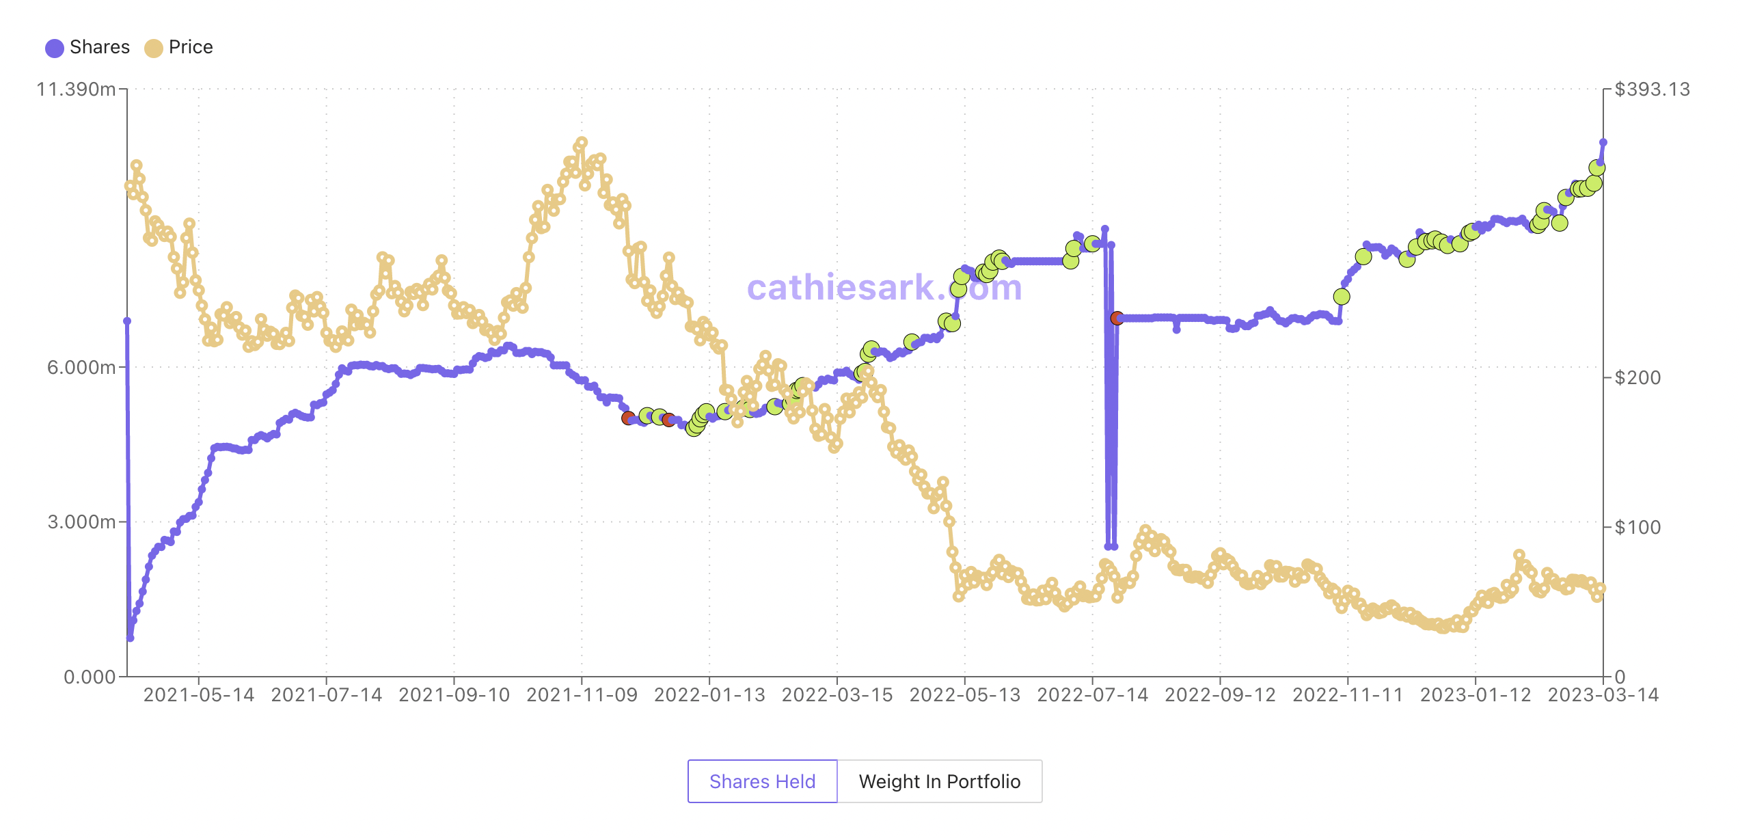The width and height of the screenshot is (1740, 838).
Task: Click the tan Price legend circle
Action: coord(154,48)
